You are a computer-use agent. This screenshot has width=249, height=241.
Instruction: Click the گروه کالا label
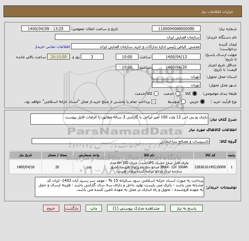coord(228,141)
